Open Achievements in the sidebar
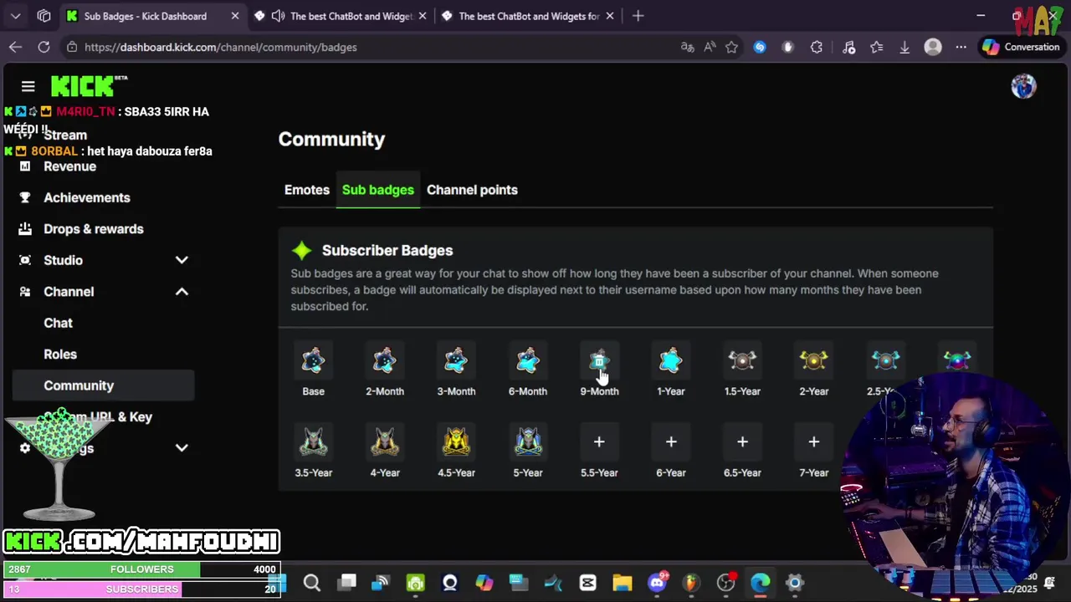Image resolution: width=1071 pixels, height=602 pixels. click(x=87, y=197)
